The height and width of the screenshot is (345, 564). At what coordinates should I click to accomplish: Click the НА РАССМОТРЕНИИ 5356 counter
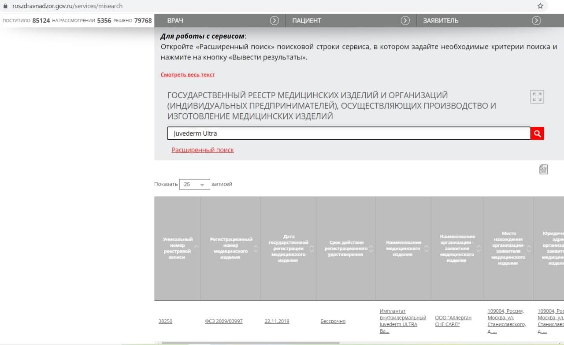click(82, 20)
